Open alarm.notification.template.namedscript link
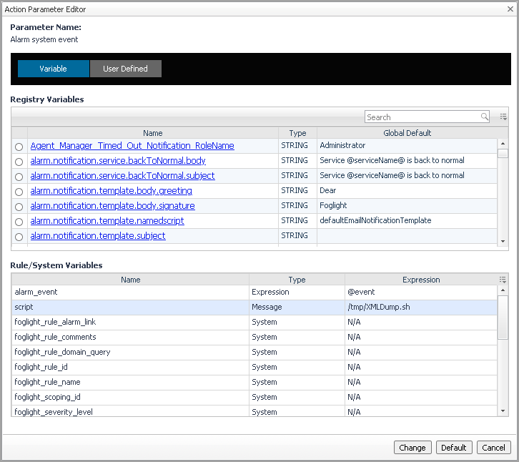Viewport: 519px width, 462px height. pyautogui.click(x=107, y=221)
